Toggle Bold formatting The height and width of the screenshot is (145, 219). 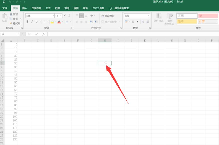click(x=27, y=22)
